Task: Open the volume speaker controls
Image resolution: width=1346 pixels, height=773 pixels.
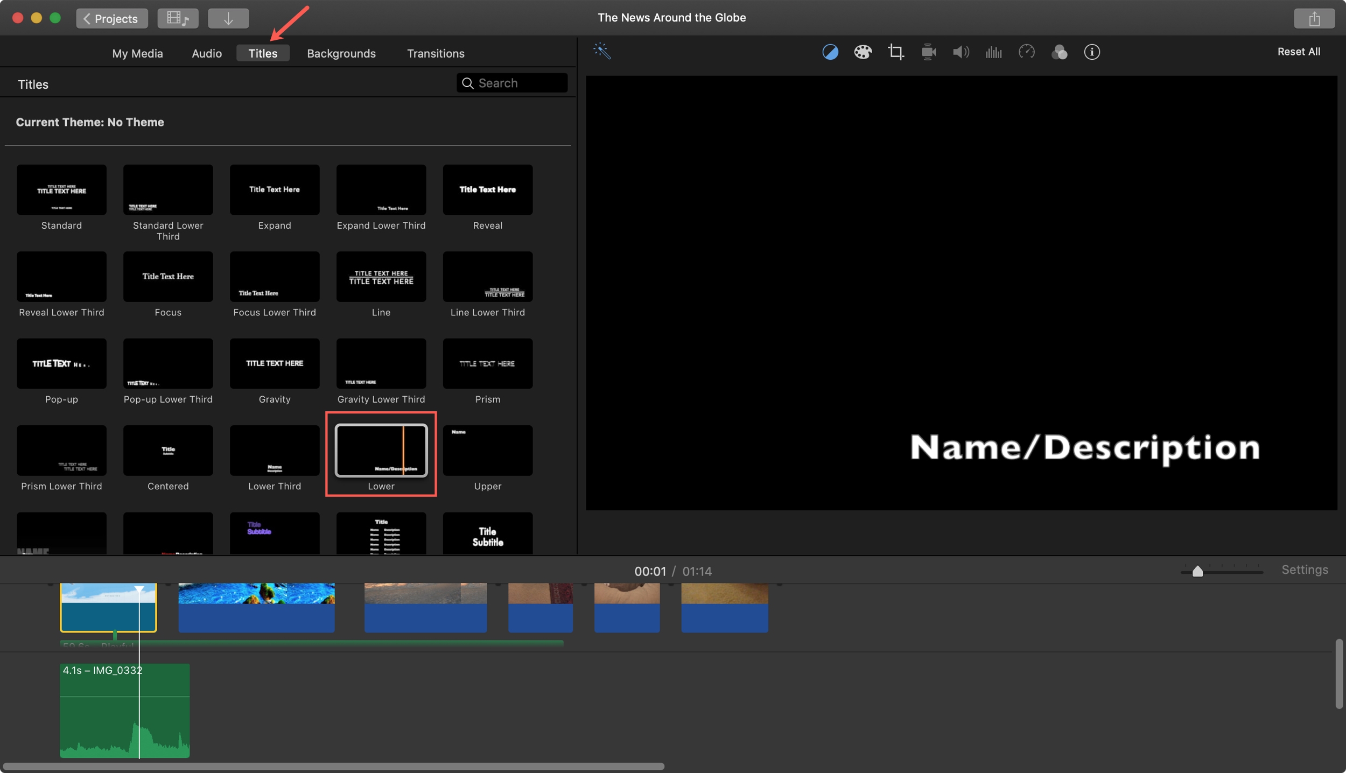Action: click(x=961, y=52)
